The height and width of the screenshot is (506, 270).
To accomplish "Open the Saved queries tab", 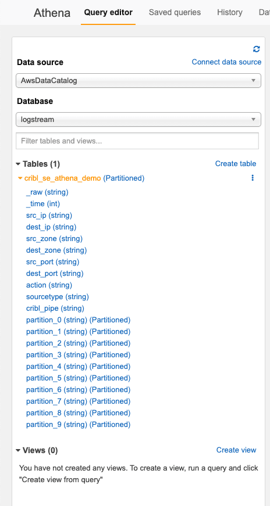I will 175,13.
